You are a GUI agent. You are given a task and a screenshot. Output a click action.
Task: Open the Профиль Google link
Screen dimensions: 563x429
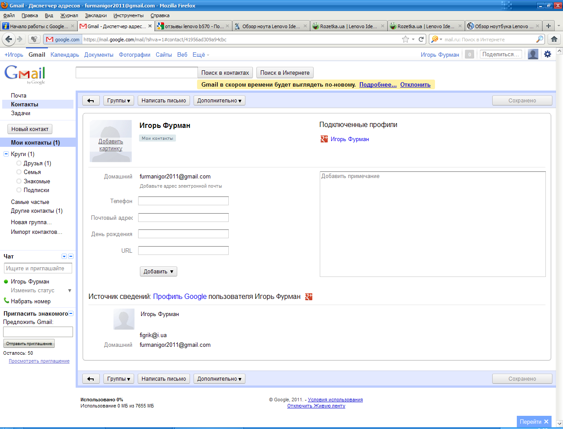(x=180, y=297)
